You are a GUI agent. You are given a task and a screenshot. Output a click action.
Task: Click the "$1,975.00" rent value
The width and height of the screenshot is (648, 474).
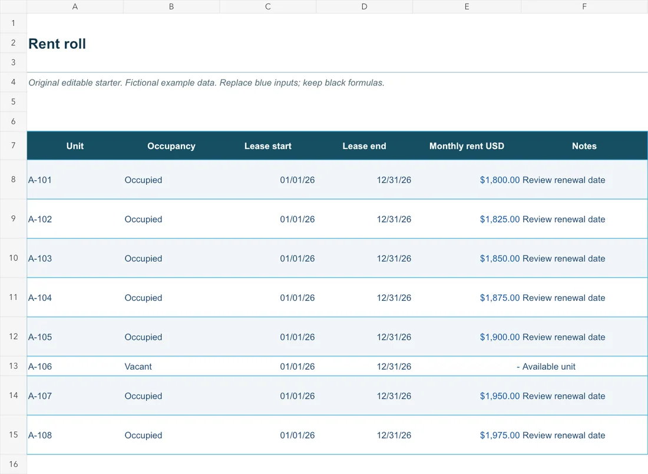point(500,435)
